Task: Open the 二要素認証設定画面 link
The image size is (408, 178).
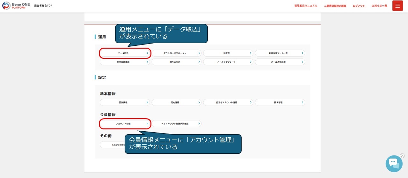Action: (335, 6)
